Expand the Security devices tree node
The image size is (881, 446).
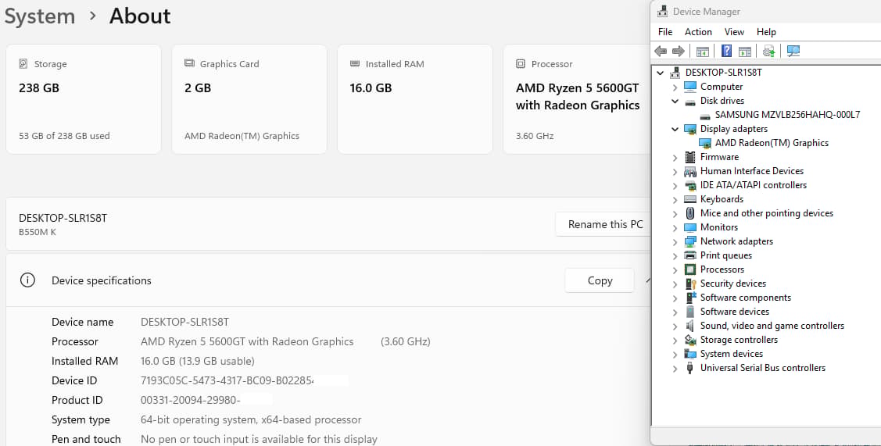point(675,284)
